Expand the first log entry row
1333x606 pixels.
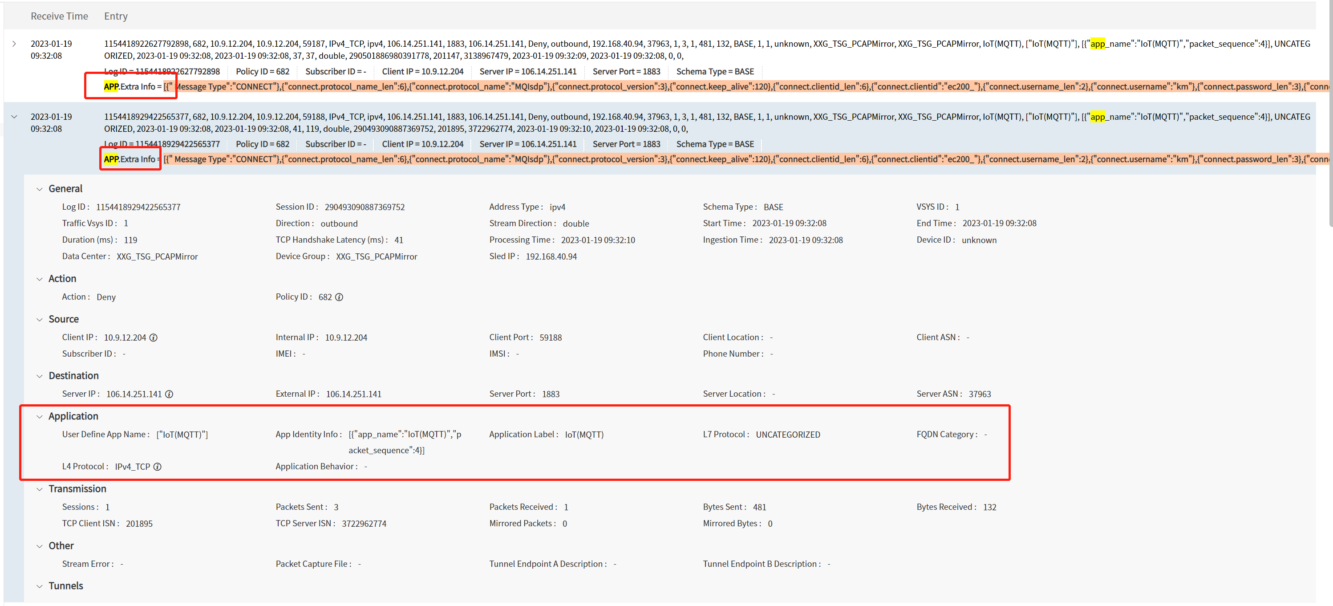coord(15,44)
